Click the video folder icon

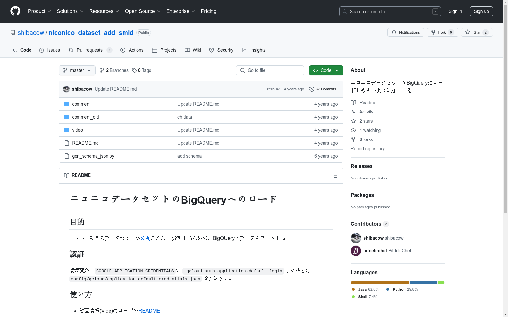(67, 130)
